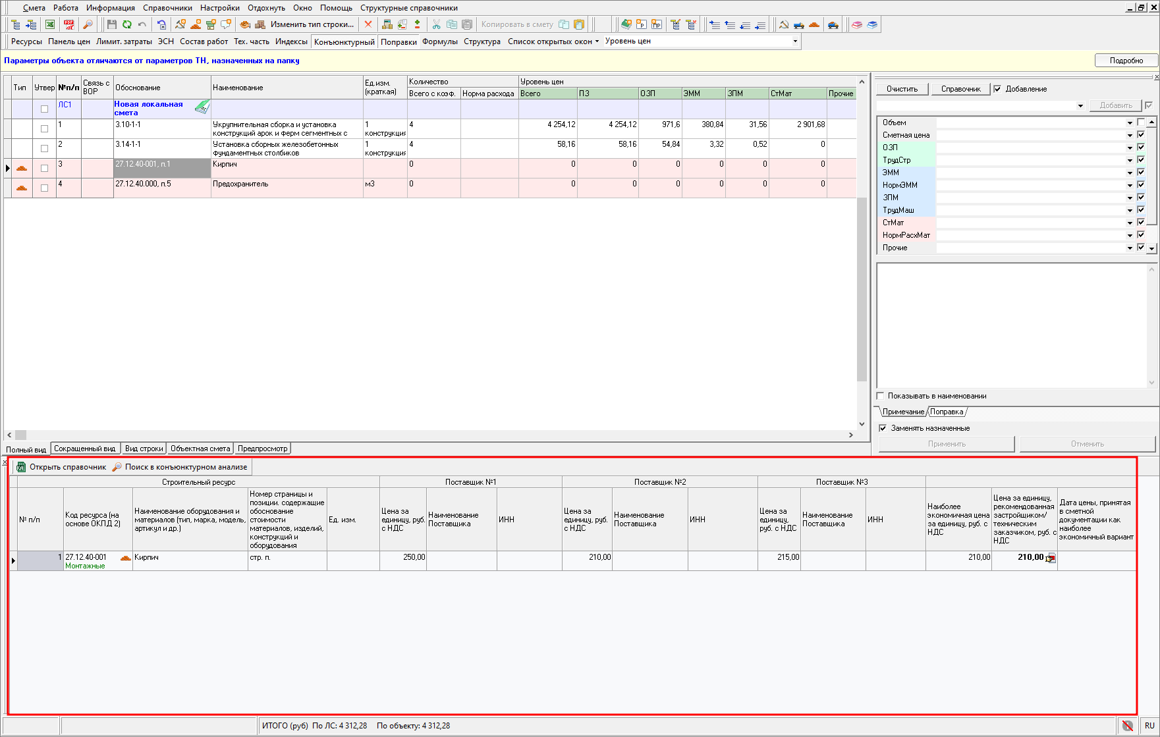Click the blue truck machines icon
Viewport: 1160px width, 737px height.
coord(799,24)
